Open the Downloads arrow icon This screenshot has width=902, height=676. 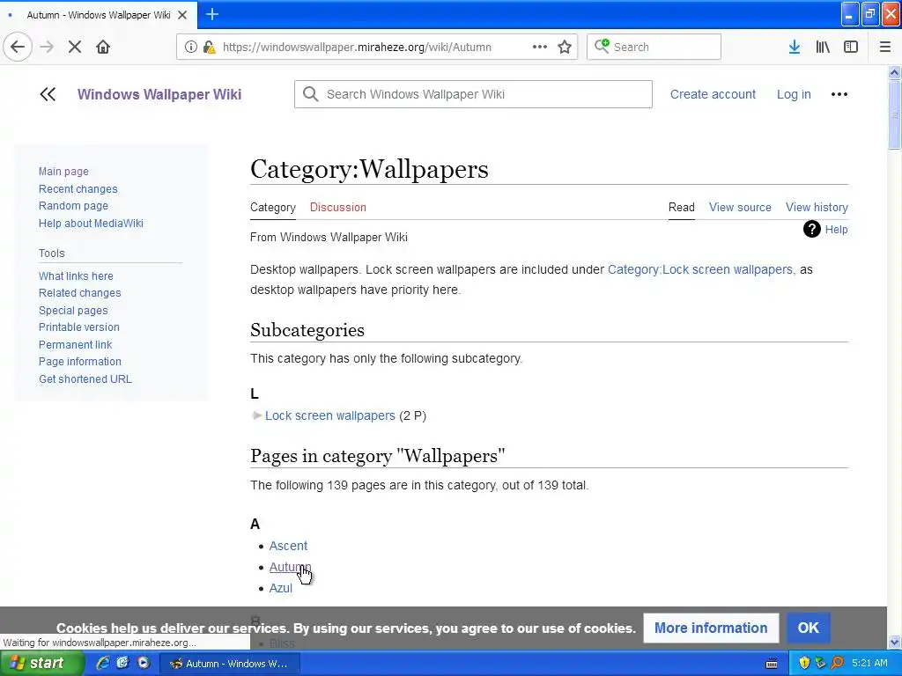[795, 47]
